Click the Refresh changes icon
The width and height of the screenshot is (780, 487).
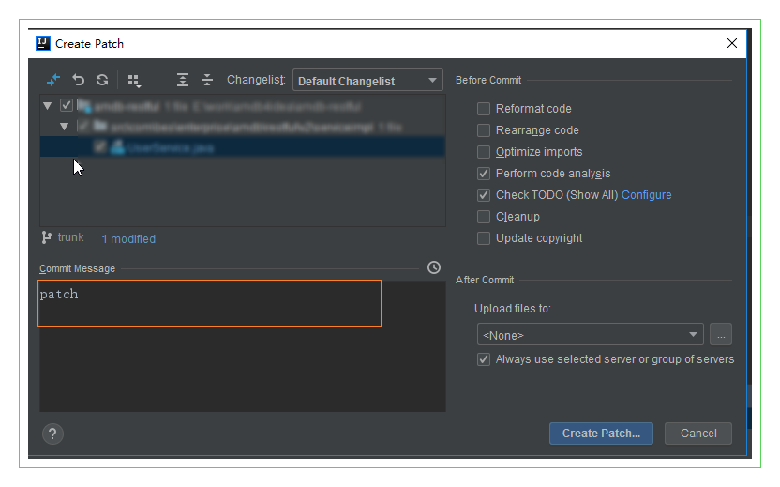point(102,80)
